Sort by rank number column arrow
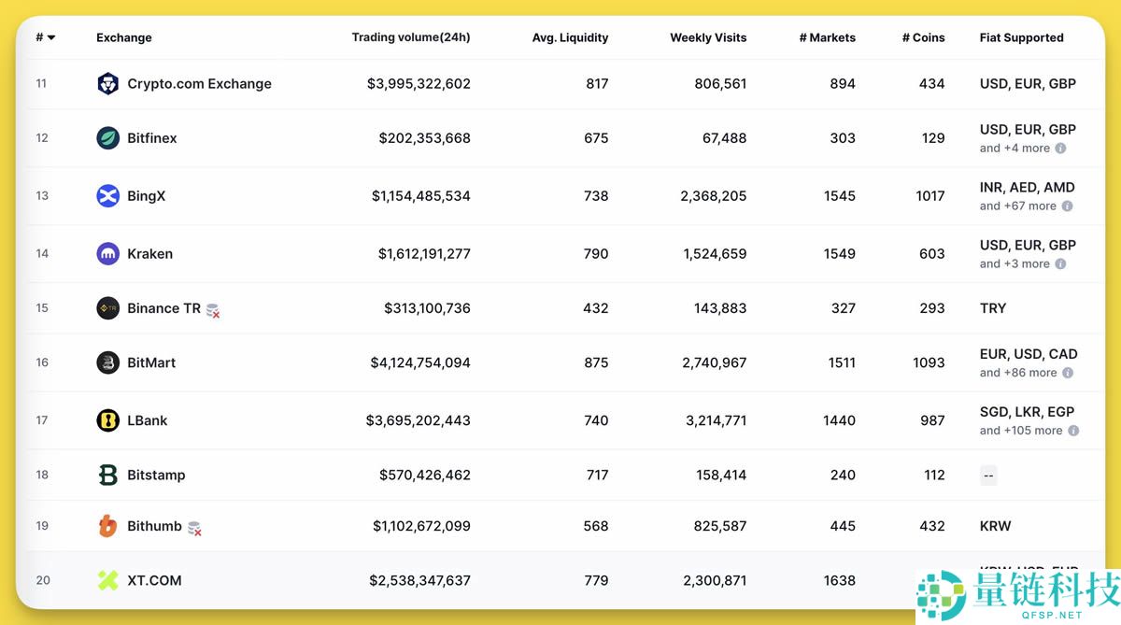 click(x=50, y=38)
